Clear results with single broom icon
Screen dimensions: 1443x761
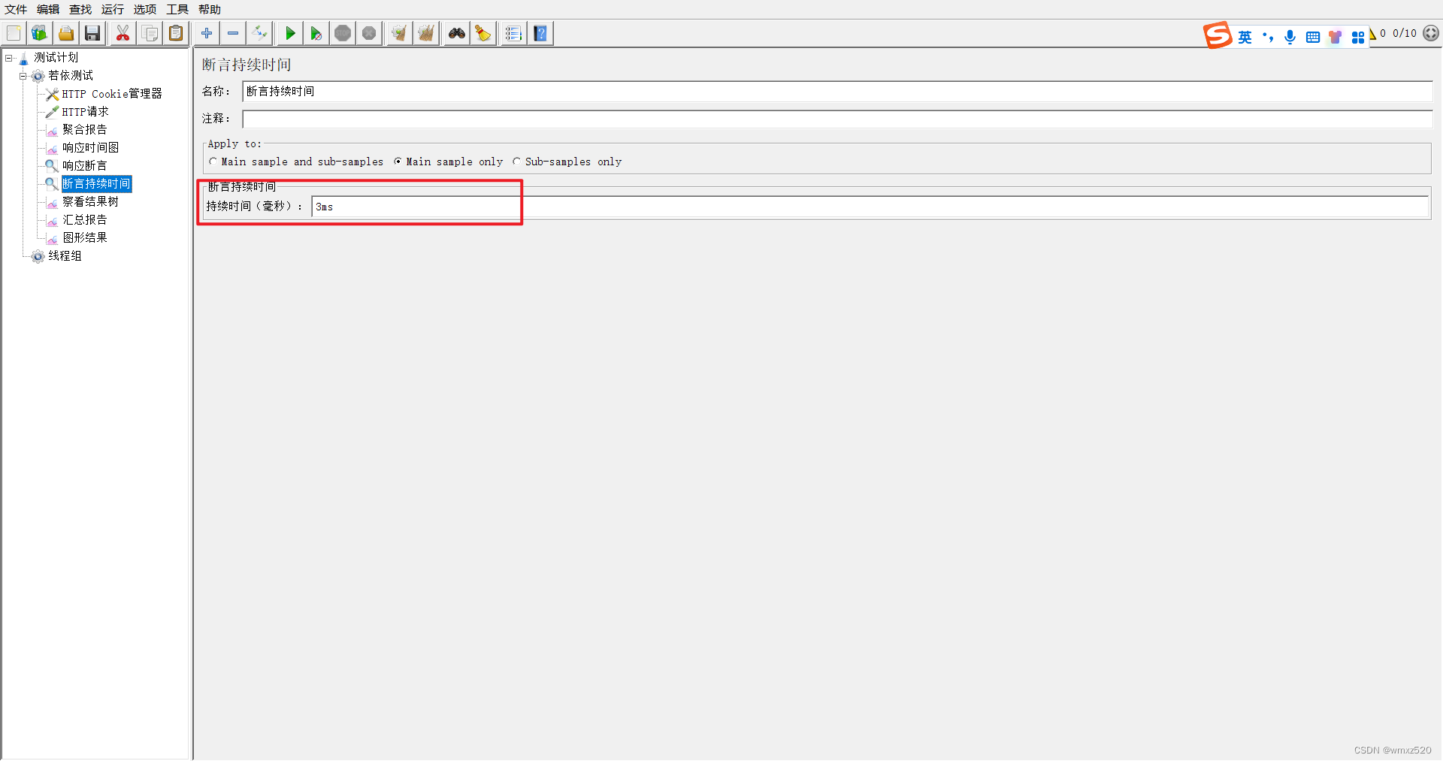(x=399, y=33)
